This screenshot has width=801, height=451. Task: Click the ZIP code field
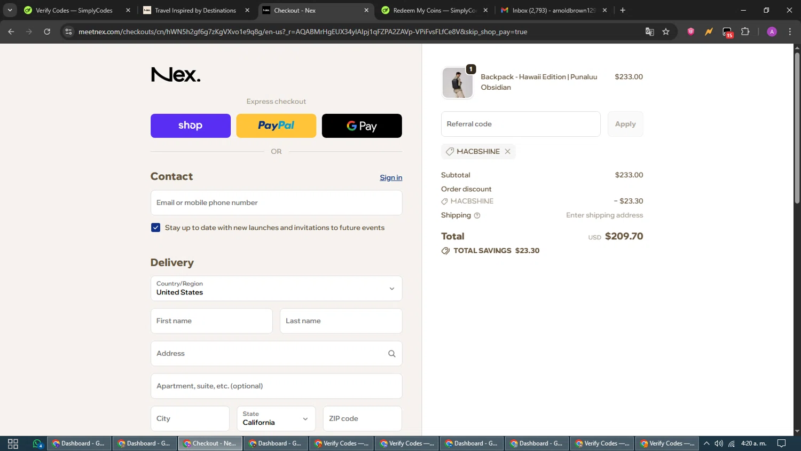click(x=362, y=418)
